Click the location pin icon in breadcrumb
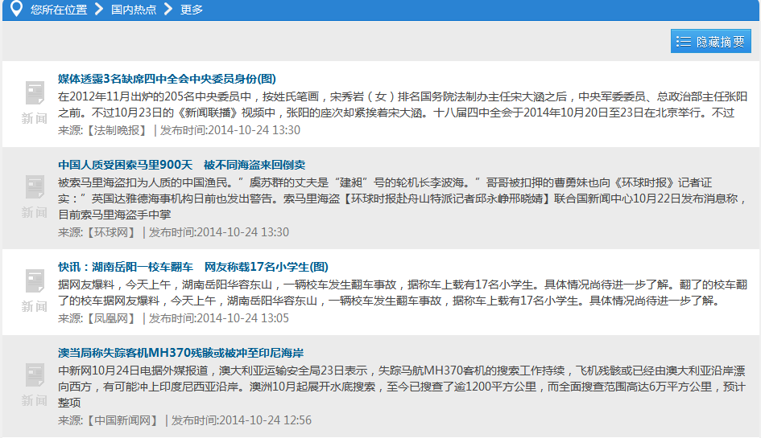This screenshot has width=761, height=438. pyautogui.click(x=15, y=10)
